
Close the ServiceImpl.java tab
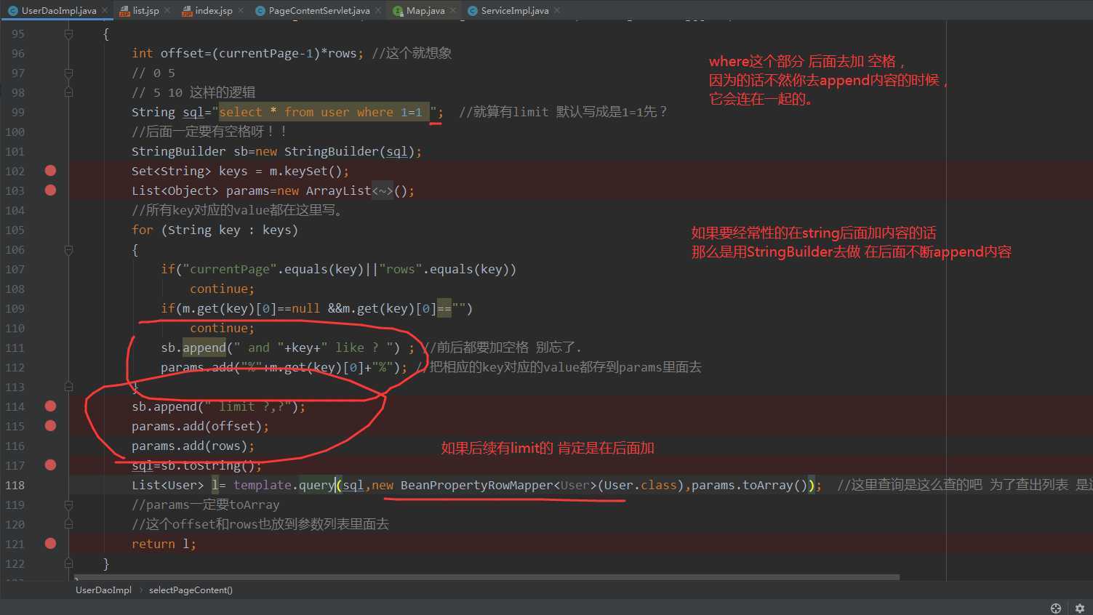(557, 10)
